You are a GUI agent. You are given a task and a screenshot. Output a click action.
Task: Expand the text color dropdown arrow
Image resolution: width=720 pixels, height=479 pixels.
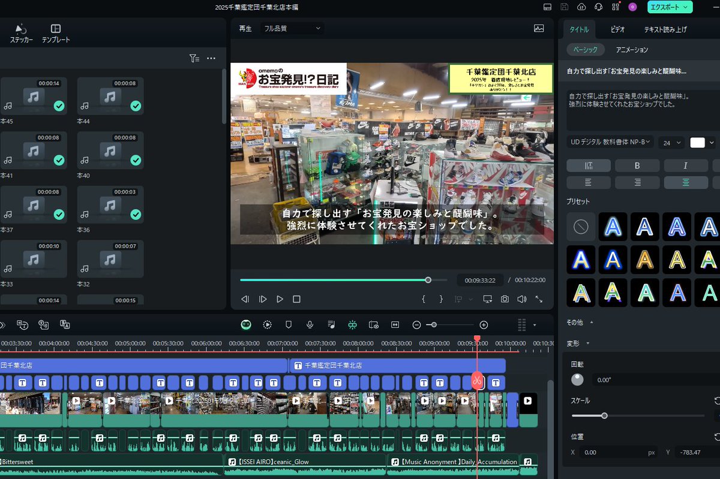pos(712,143)
